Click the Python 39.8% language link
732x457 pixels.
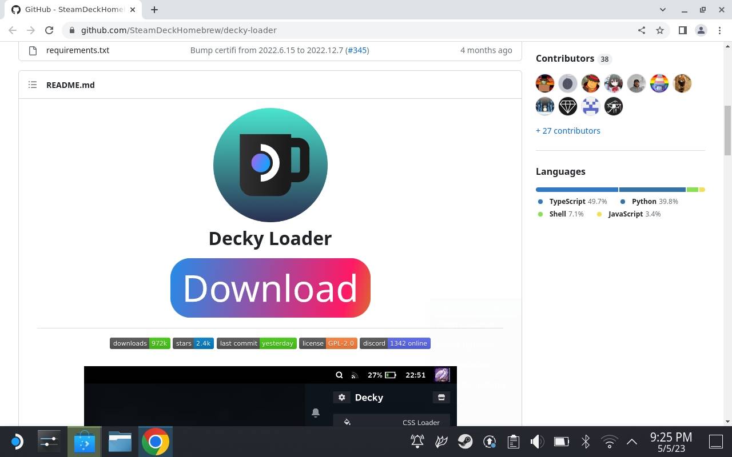(649, 202)
